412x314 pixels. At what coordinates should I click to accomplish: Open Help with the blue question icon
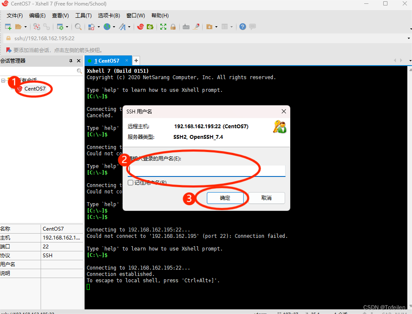[242, 27]
